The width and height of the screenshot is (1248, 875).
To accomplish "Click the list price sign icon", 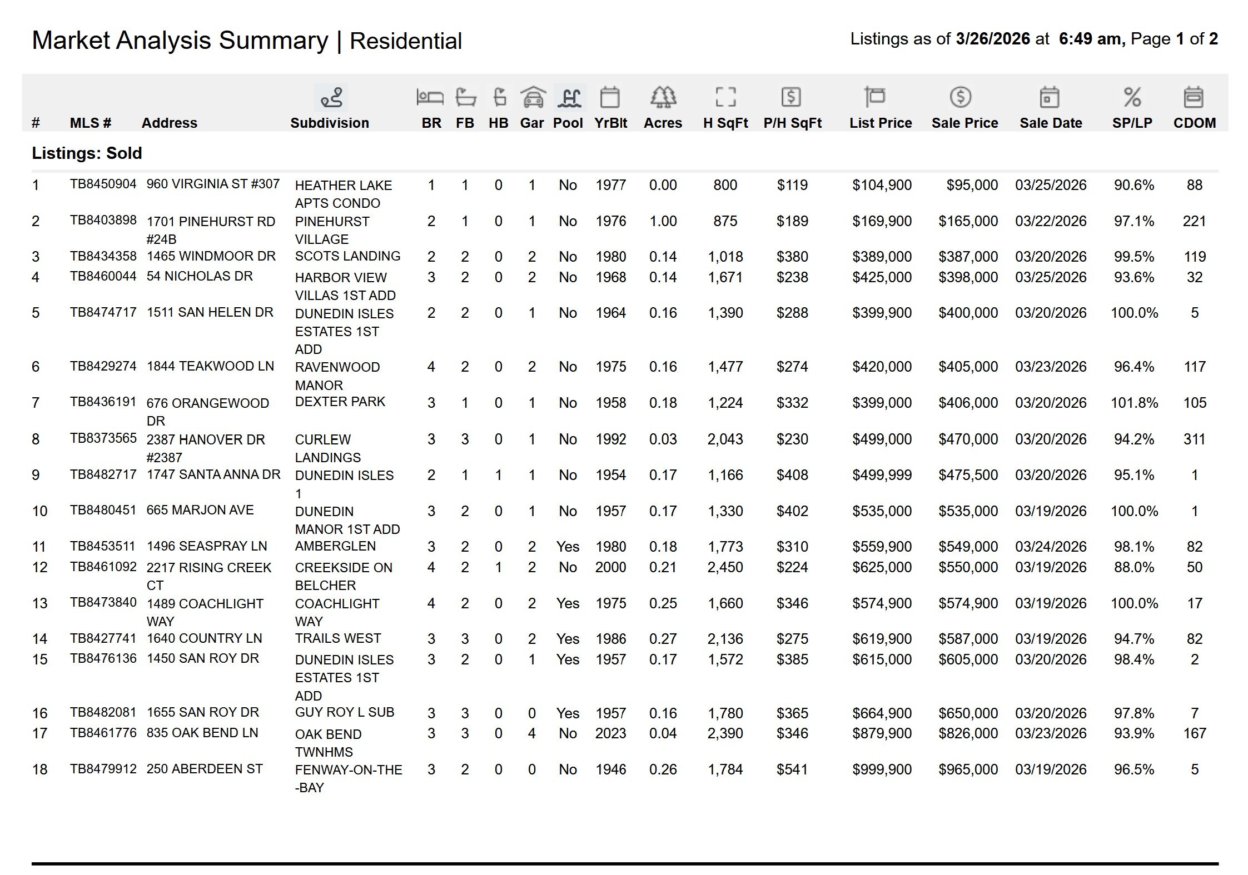I will pyautogui.click(x=874, y=97).
